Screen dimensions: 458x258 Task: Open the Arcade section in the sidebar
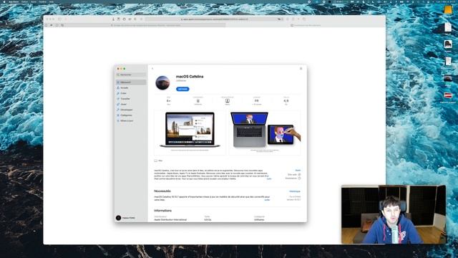131,87
